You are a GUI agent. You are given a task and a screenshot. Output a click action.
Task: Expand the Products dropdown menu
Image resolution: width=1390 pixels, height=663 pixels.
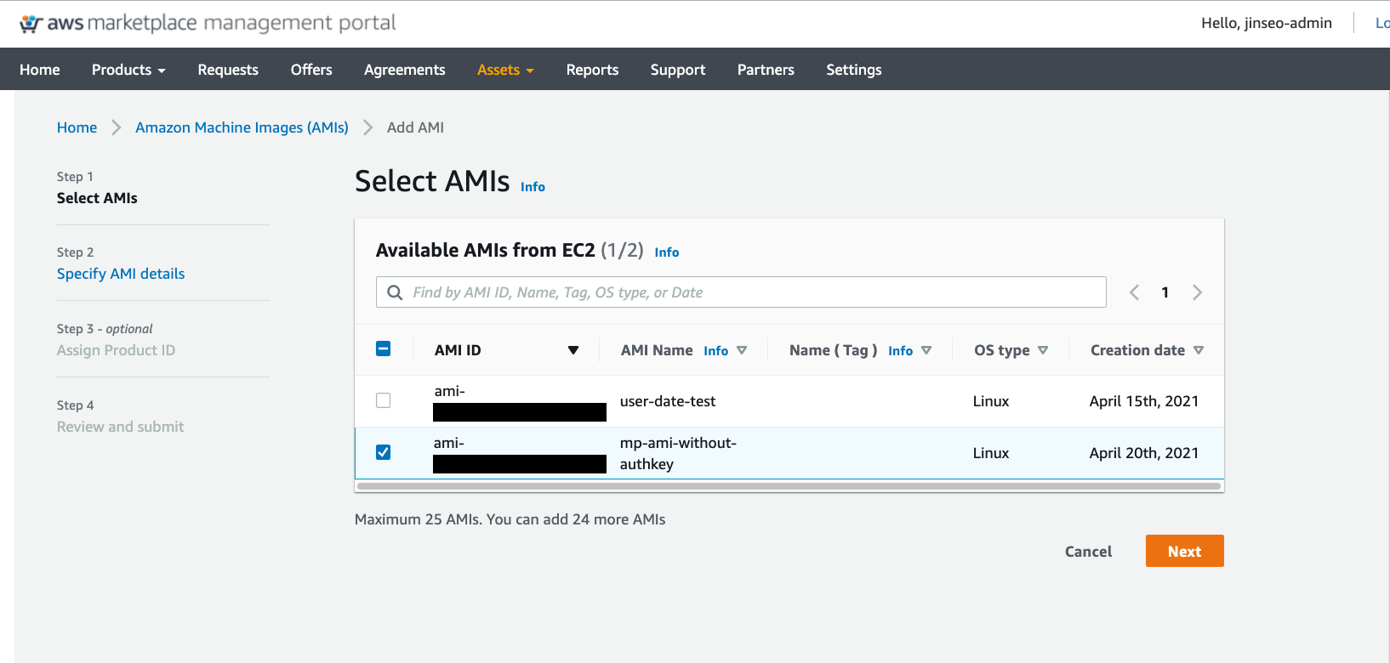pyautogui.click(x=128, y=70)
